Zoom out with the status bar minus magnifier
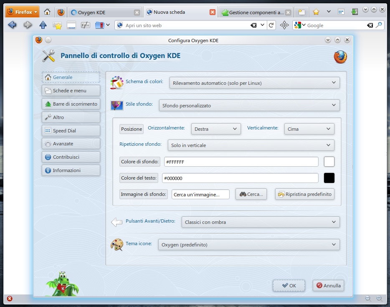This screenshot has width=390, height=307. (368, 298)
